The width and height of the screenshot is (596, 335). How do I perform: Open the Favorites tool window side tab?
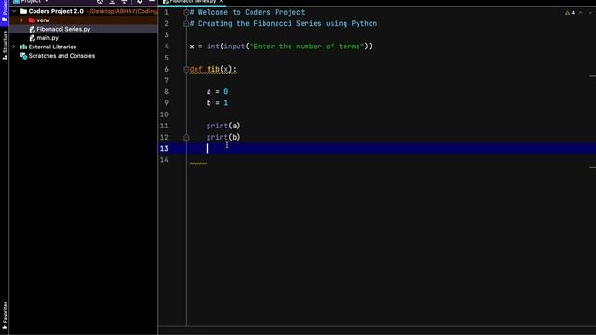[x=5, y=315]
